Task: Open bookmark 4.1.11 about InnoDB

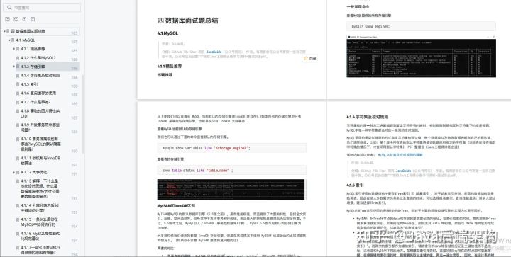Action: [40, 161]
